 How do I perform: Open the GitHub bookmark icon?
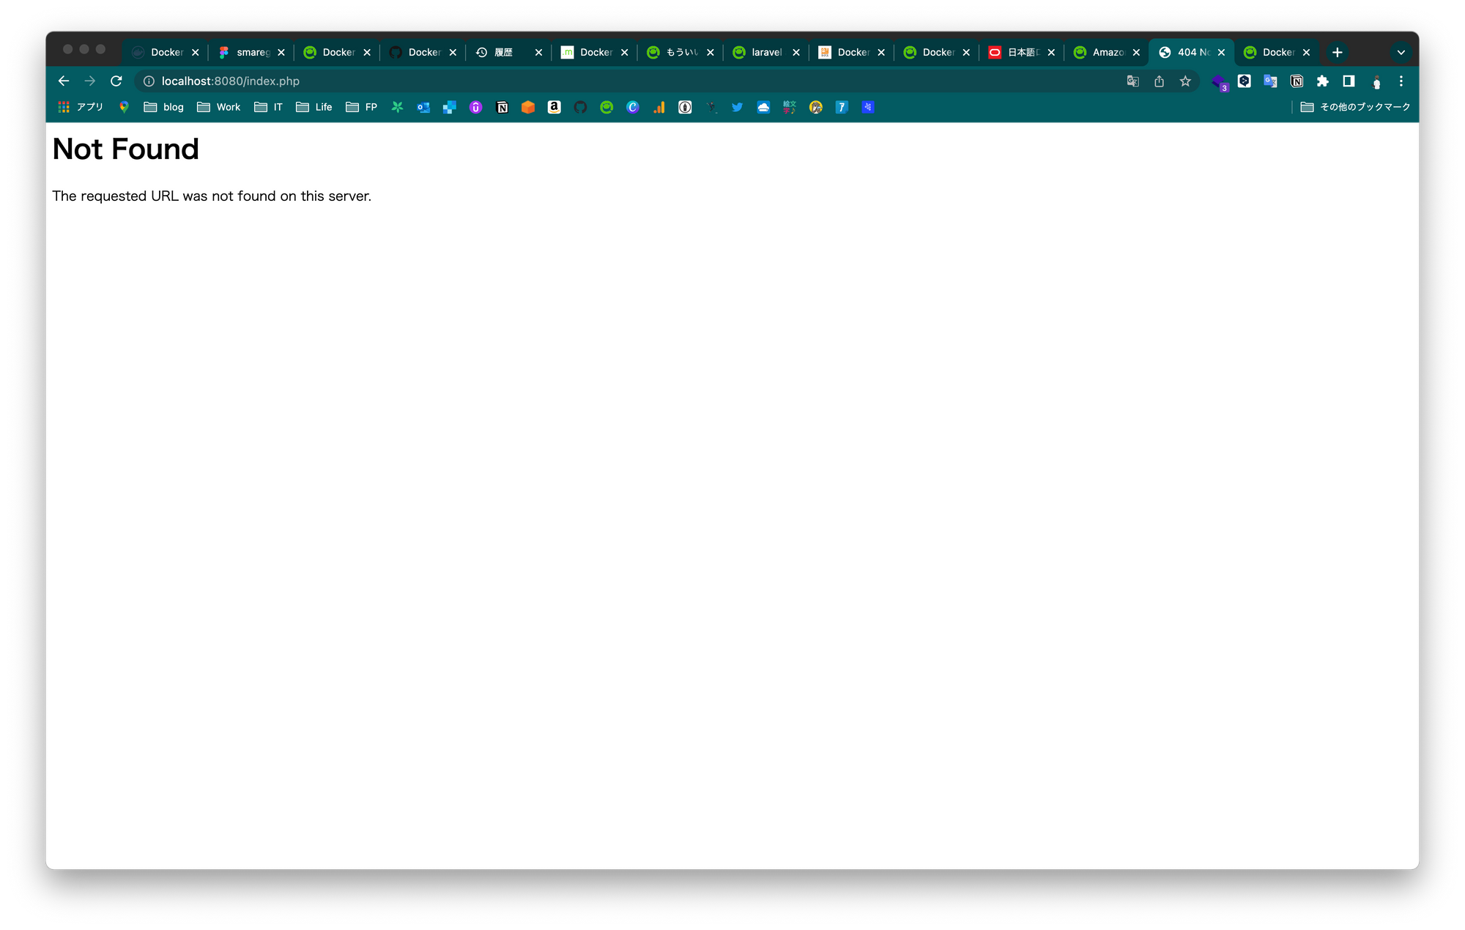click(580, 108)
